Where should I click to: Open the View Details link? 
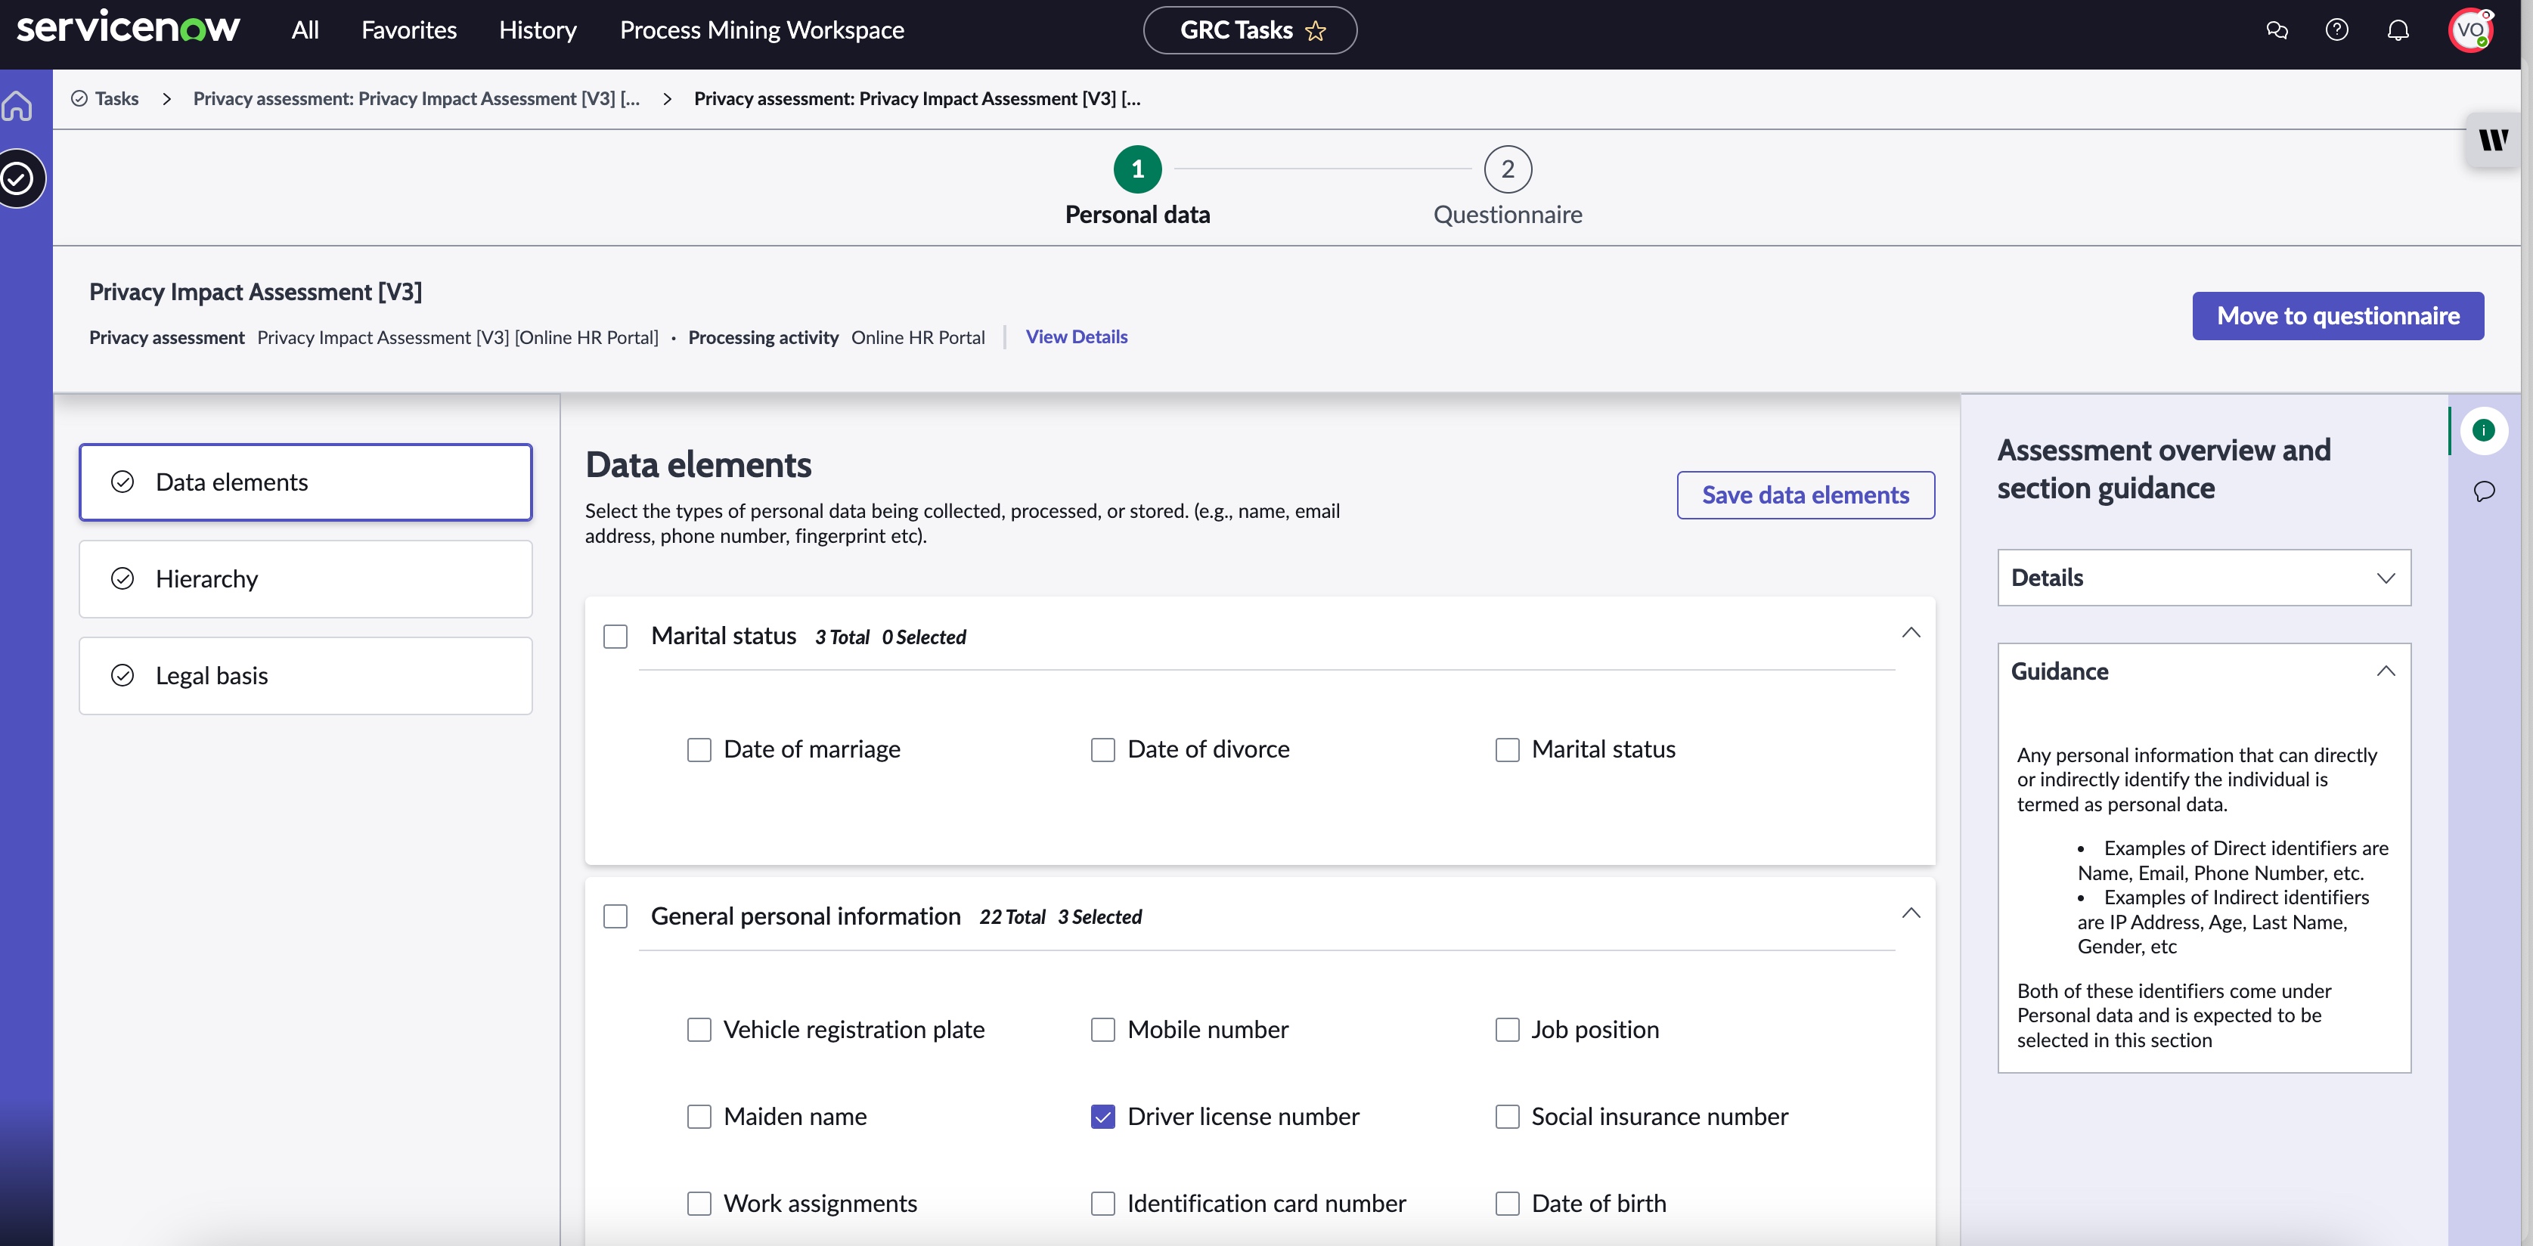click(1076, 336)
